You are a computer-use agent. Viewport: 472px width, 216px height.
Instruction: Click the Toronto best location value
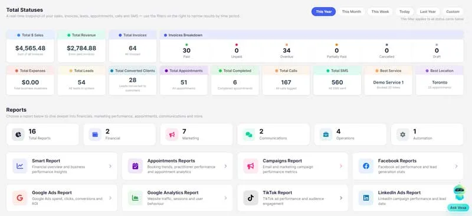[x=440, y=82]
